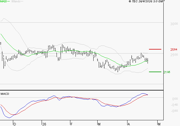
Task: Click the MA20 legend label
Action: pos(3,1)
